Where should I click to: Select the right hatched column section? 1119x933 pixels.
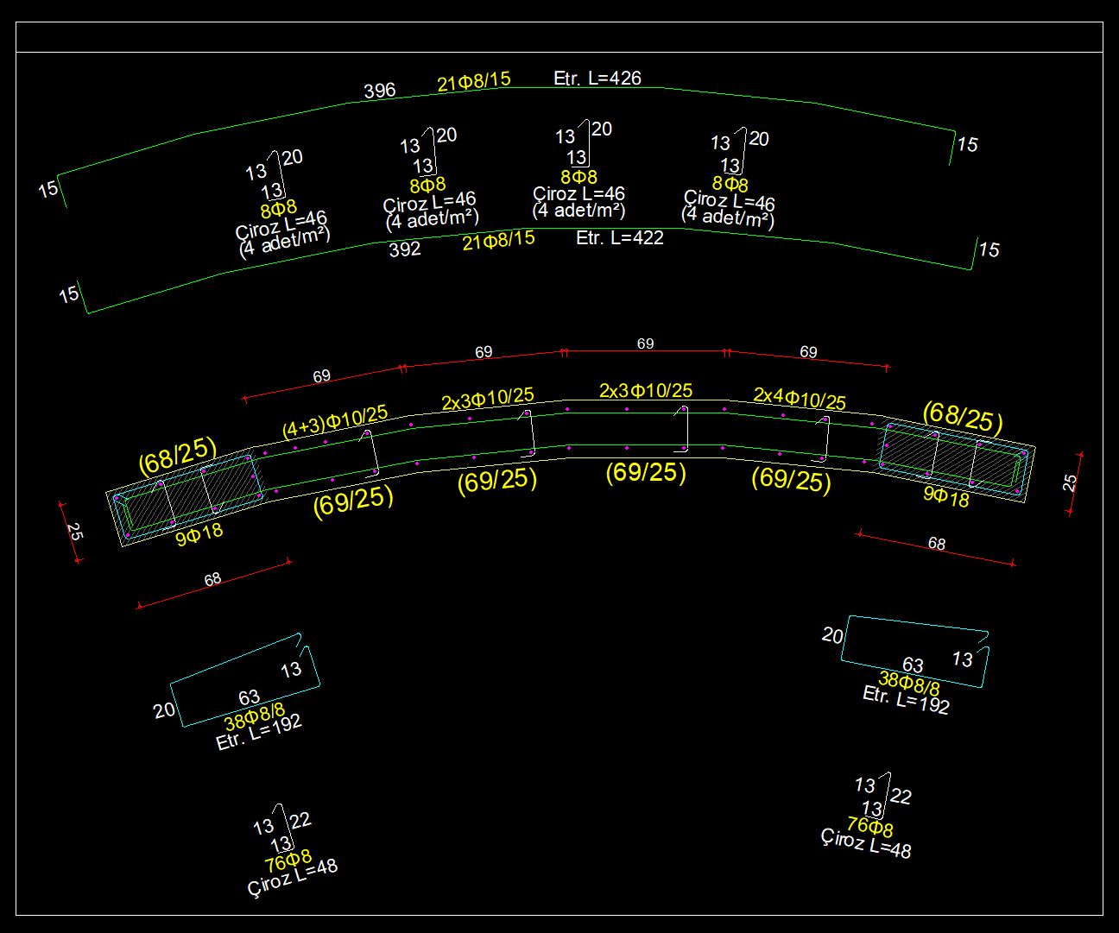point(953,460)
